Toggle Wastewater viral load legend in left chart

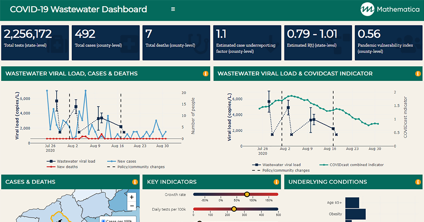click(x=71, y=161)
